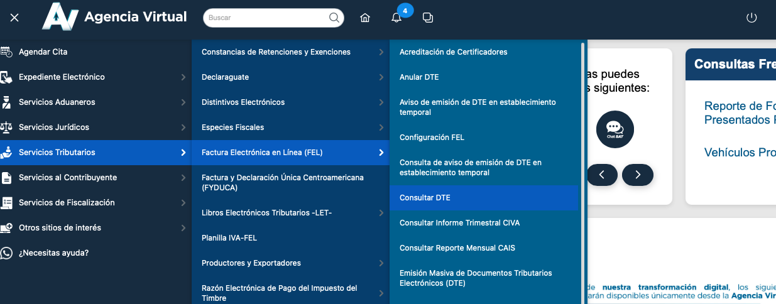Click the ¿Necesitas ayuda? link
Screen dimensions: 776x304
[x=53, y=253]
